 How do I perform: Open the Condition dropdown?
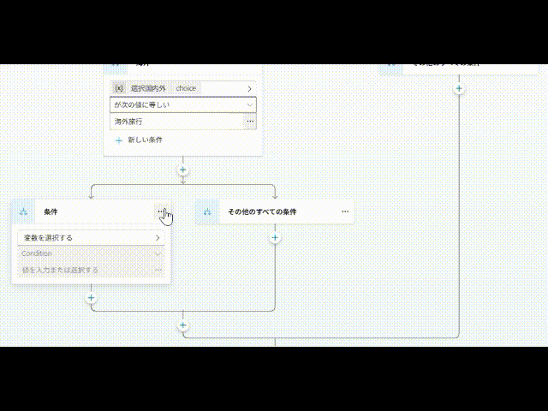click(92, 253)
